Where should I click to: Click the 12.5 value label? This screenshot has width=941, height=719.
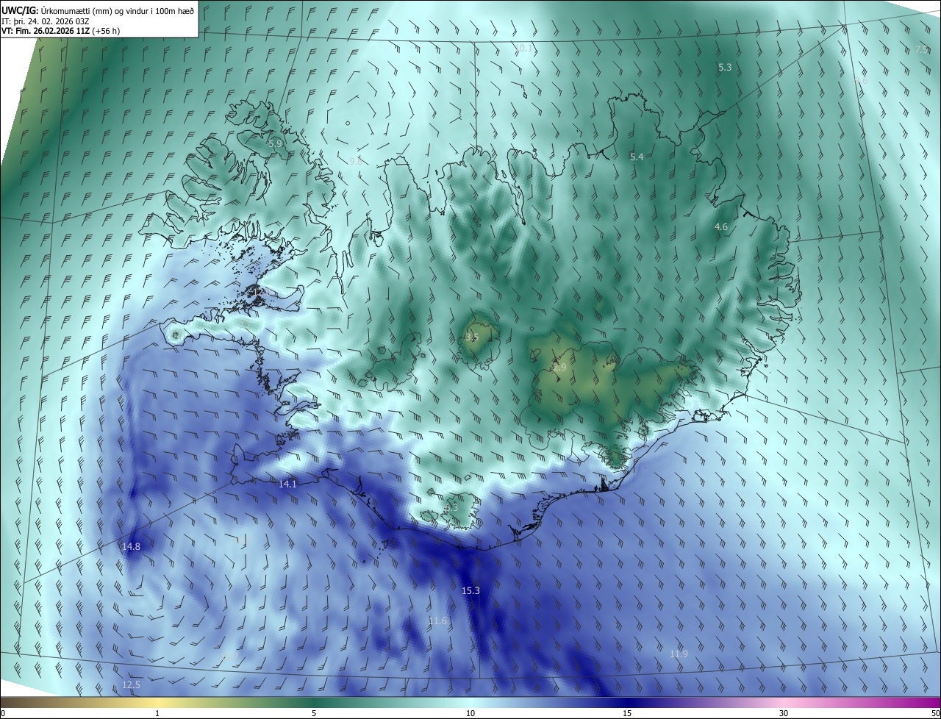point(131,685)
